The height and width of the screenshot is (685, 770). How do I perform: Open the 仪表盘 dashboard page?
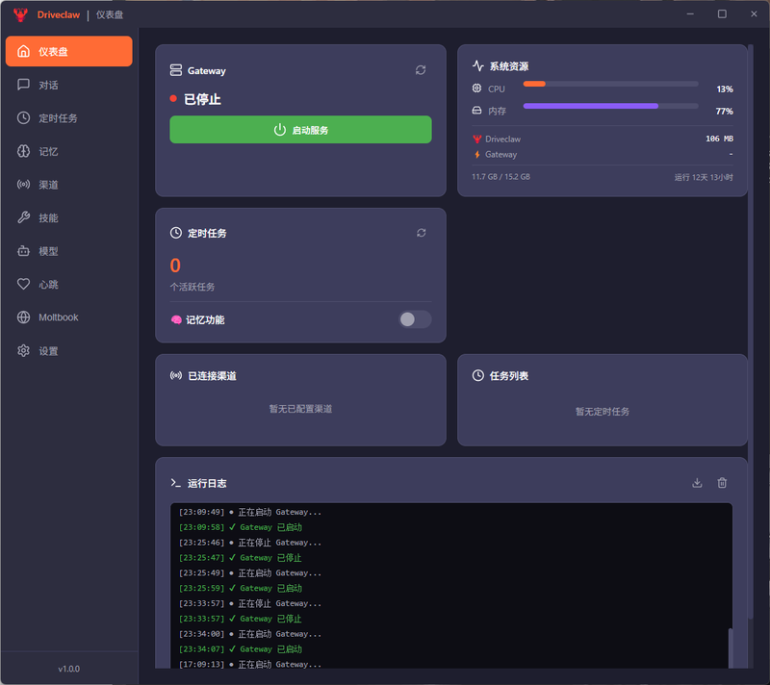pos(68,51)
